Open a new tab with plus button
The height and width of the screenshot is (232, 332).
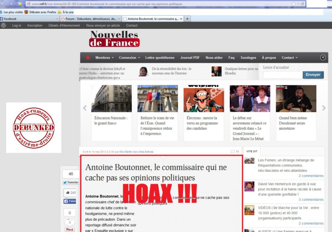tap(187, 19)
